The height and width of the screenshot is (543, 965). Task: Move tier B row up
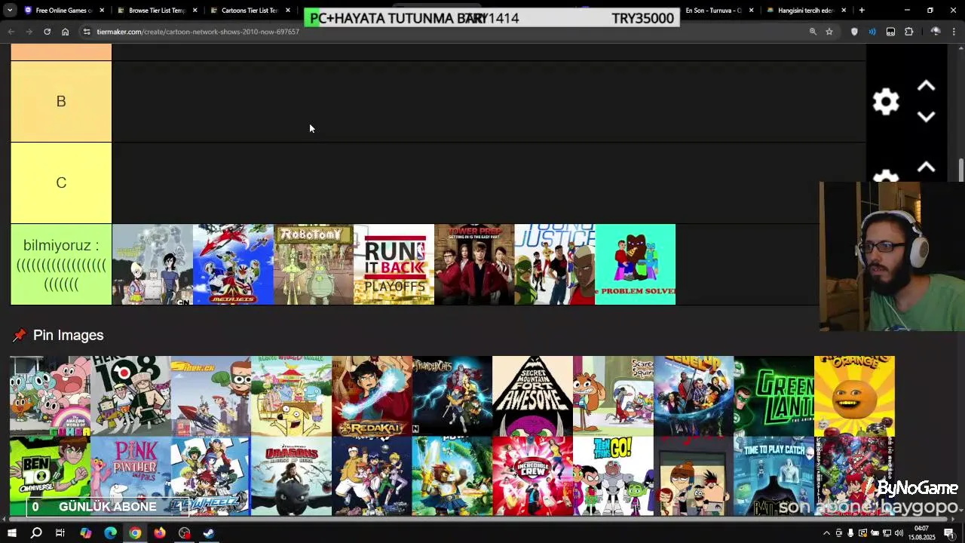(x=926, y=86)
